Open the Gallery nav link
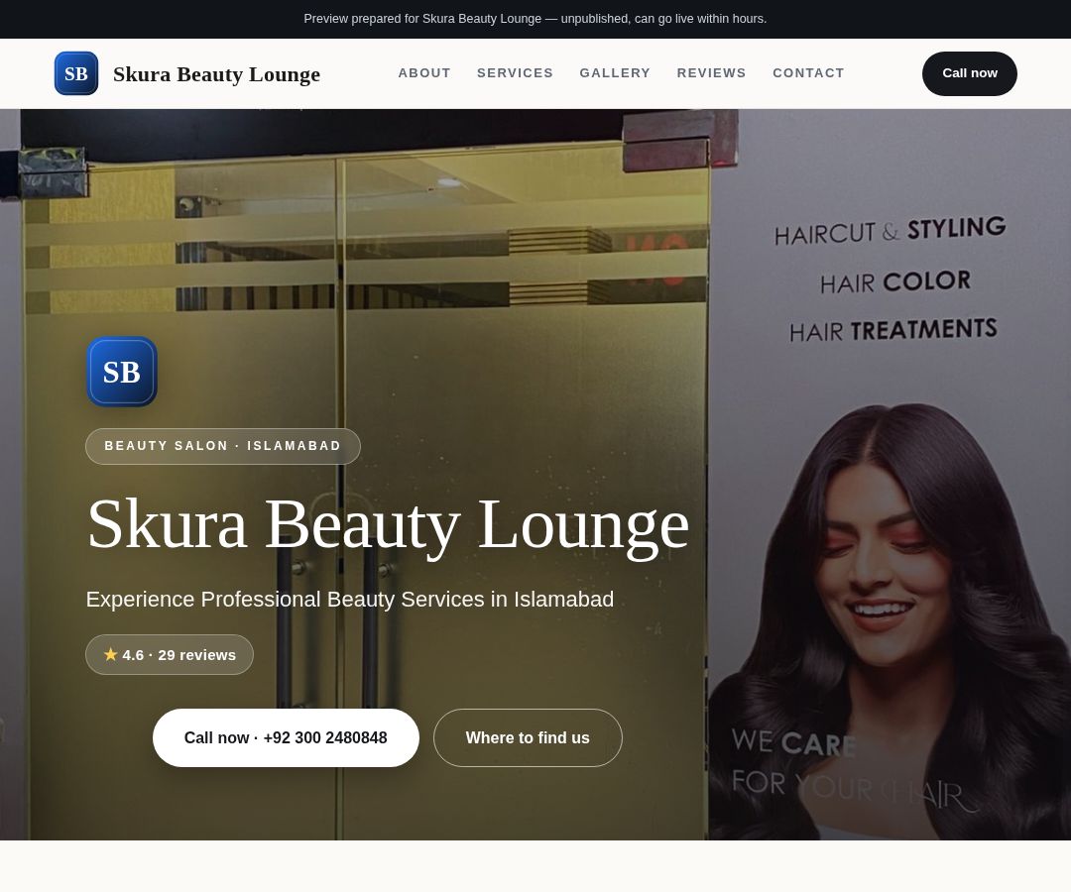Screen dimensions: 1071x892 tap(615, 73)
